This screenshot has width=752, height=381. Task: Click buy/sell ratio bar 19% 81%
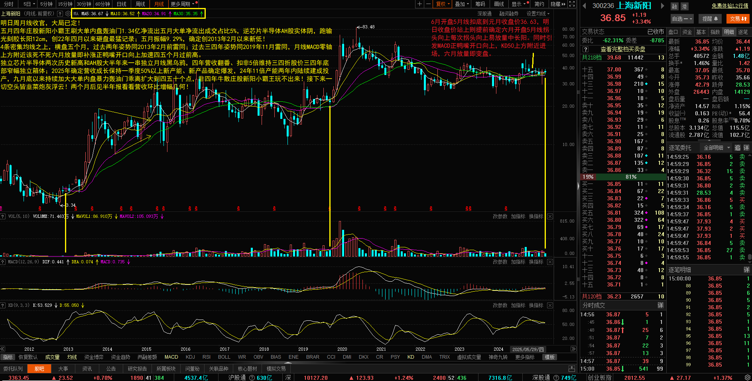622,177
